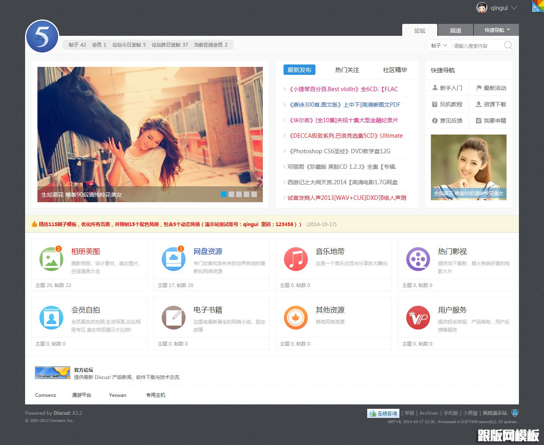Expand the qingui user account dropdown
The image size is (544, 445).
click(503, 7)
